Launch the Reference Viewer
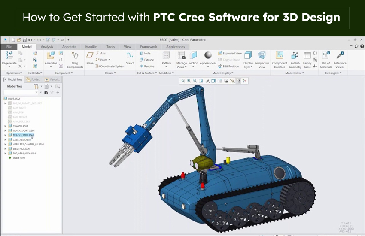365x236 pixels. (340, 60)
